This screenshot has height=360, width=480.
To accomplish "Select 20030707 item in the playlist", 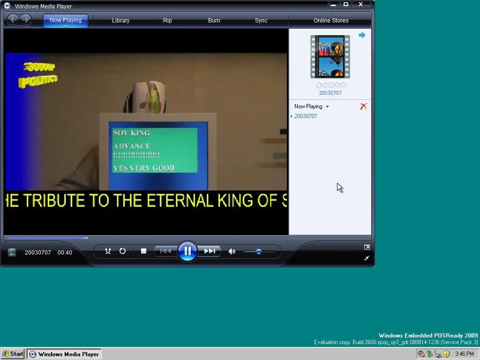I will pos(306,116).
